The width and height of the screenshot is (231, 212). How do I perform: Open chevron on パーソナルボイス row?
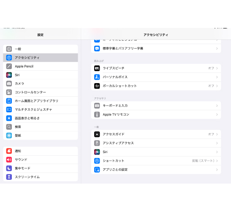pos(217,77)
